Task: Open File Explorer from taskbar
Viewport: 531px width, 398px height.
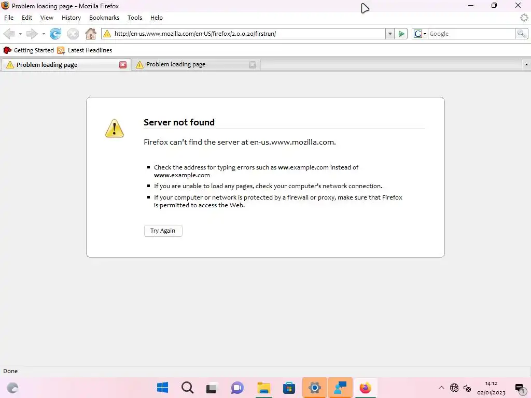Action: pos(263,388)
